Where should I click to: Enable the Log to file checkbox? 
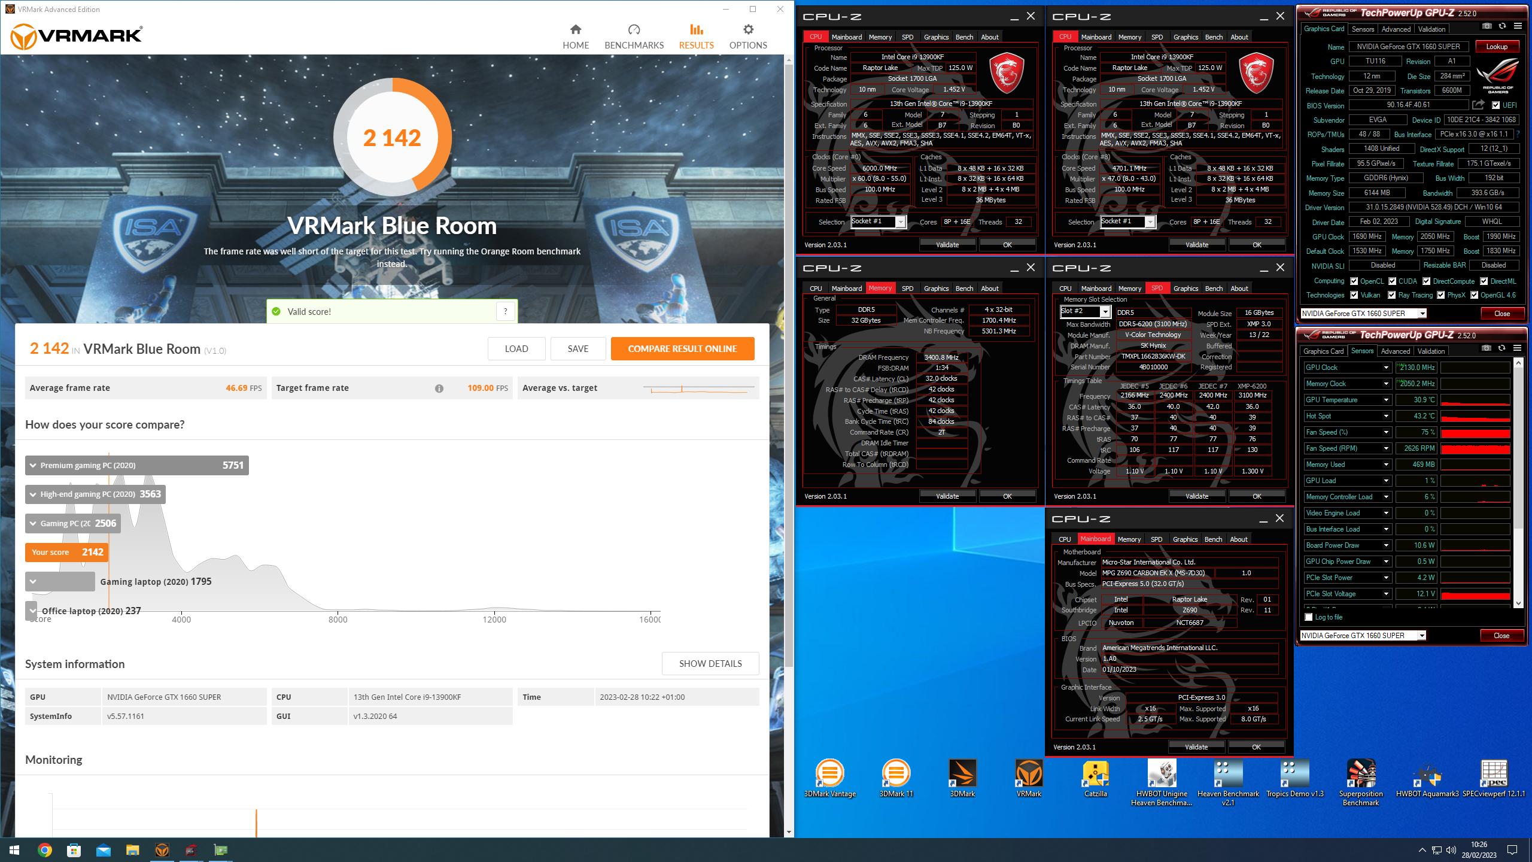1309,617
